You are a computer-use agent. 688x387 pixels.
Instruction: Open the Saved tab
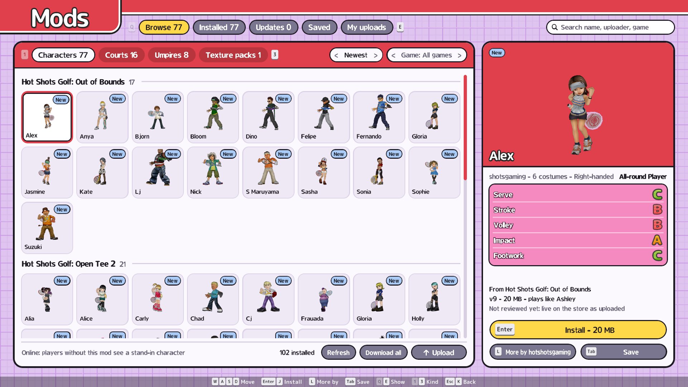pos(319,27)
